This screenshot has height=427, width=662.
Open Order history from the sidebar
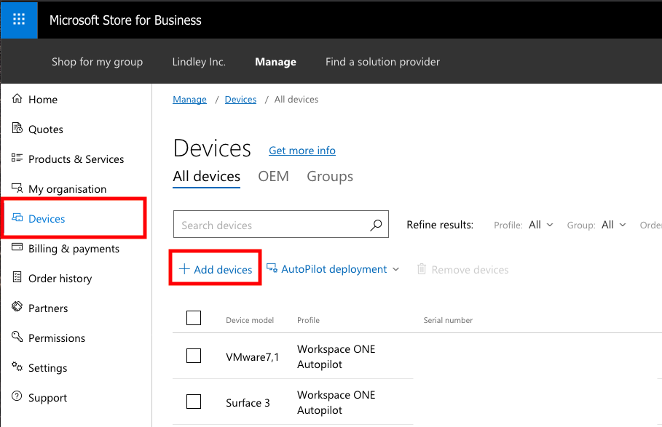tap(60, 279)
